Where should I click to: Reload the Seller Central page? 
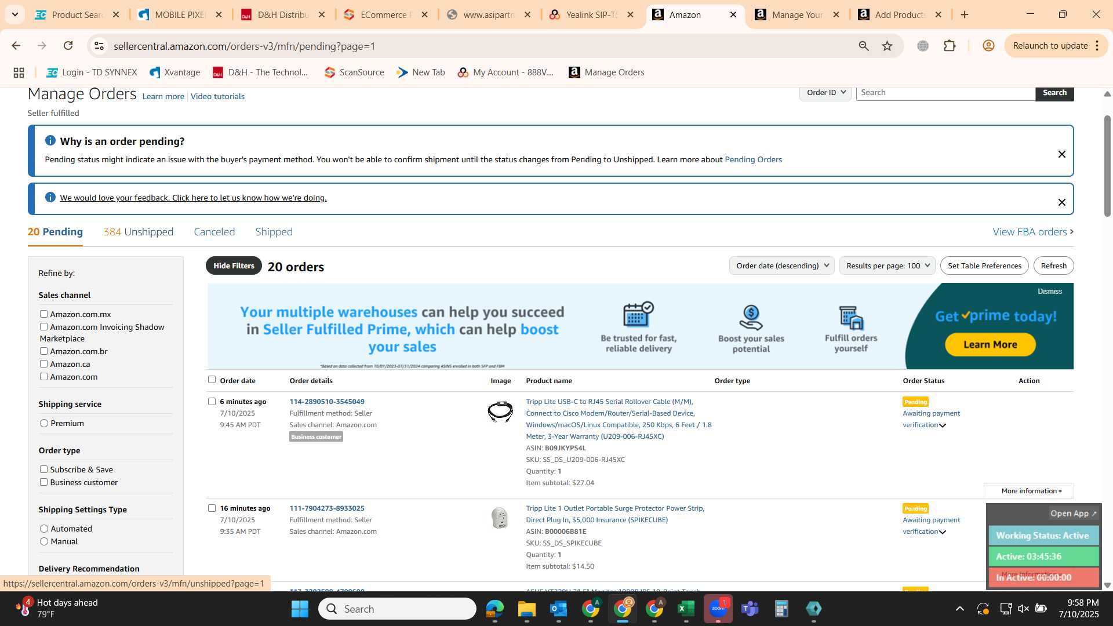point(68,46)
